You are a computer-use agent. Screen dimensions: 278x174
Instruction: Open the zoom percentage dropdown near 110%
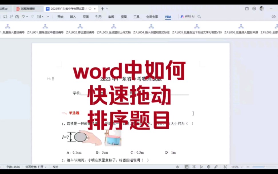tap(242, 166)
